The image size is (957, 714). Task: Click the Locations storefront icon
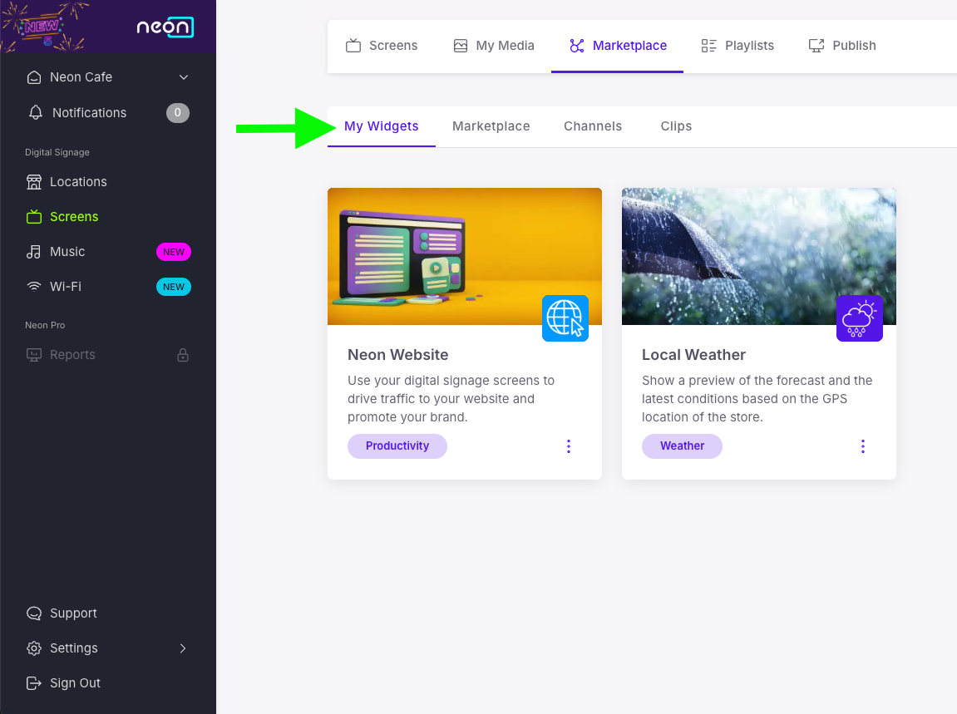[34, 182]
